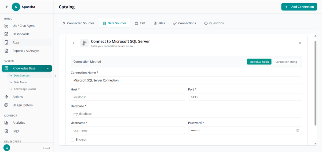Click the v 0.0.1 version label
Image resolution: width=322 pixels, height=152 pixels.
pyautogui.click(x=46, y=148)
